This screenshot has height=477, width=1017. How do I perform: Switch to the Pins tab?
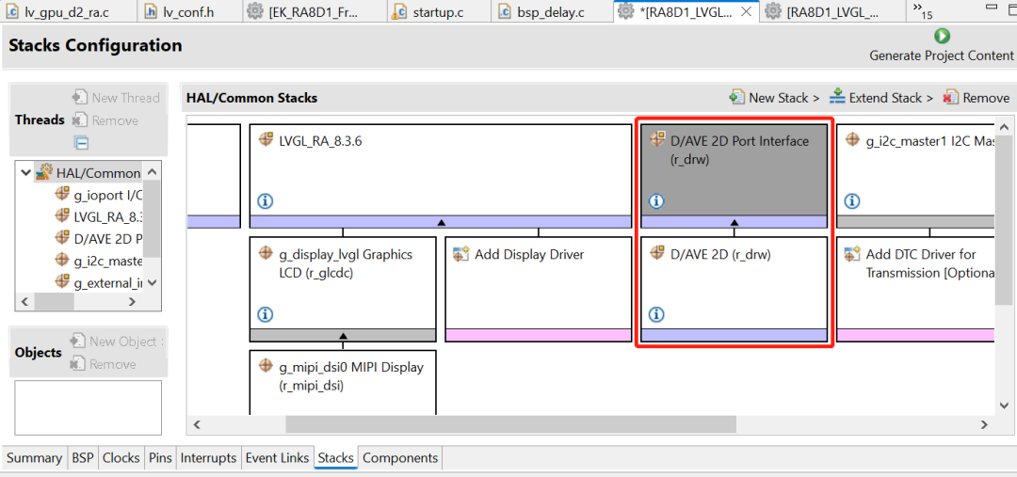click(x=160, y=458)
